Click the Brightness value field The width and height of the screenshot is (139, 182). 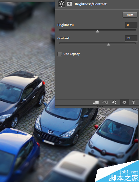[x=131, y=25]
